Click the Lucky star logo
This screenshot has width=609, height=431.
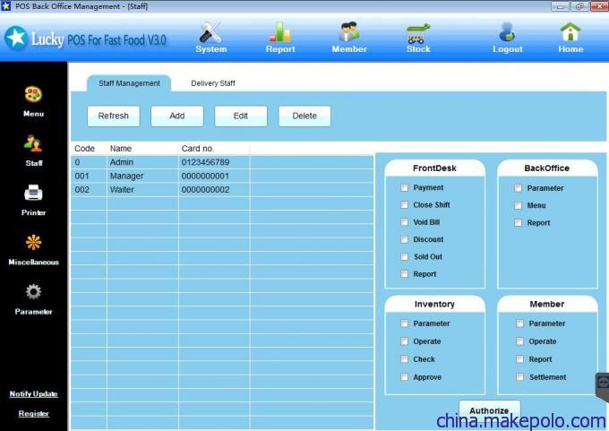point(16,39)
